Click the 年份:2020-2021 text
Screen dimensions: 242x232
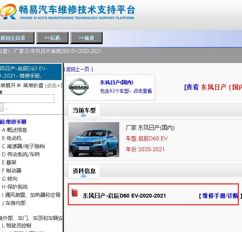145,149
